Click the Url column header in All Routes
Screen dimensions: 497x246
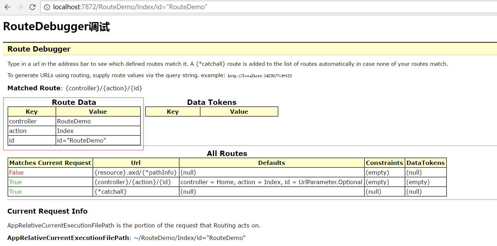136,163
